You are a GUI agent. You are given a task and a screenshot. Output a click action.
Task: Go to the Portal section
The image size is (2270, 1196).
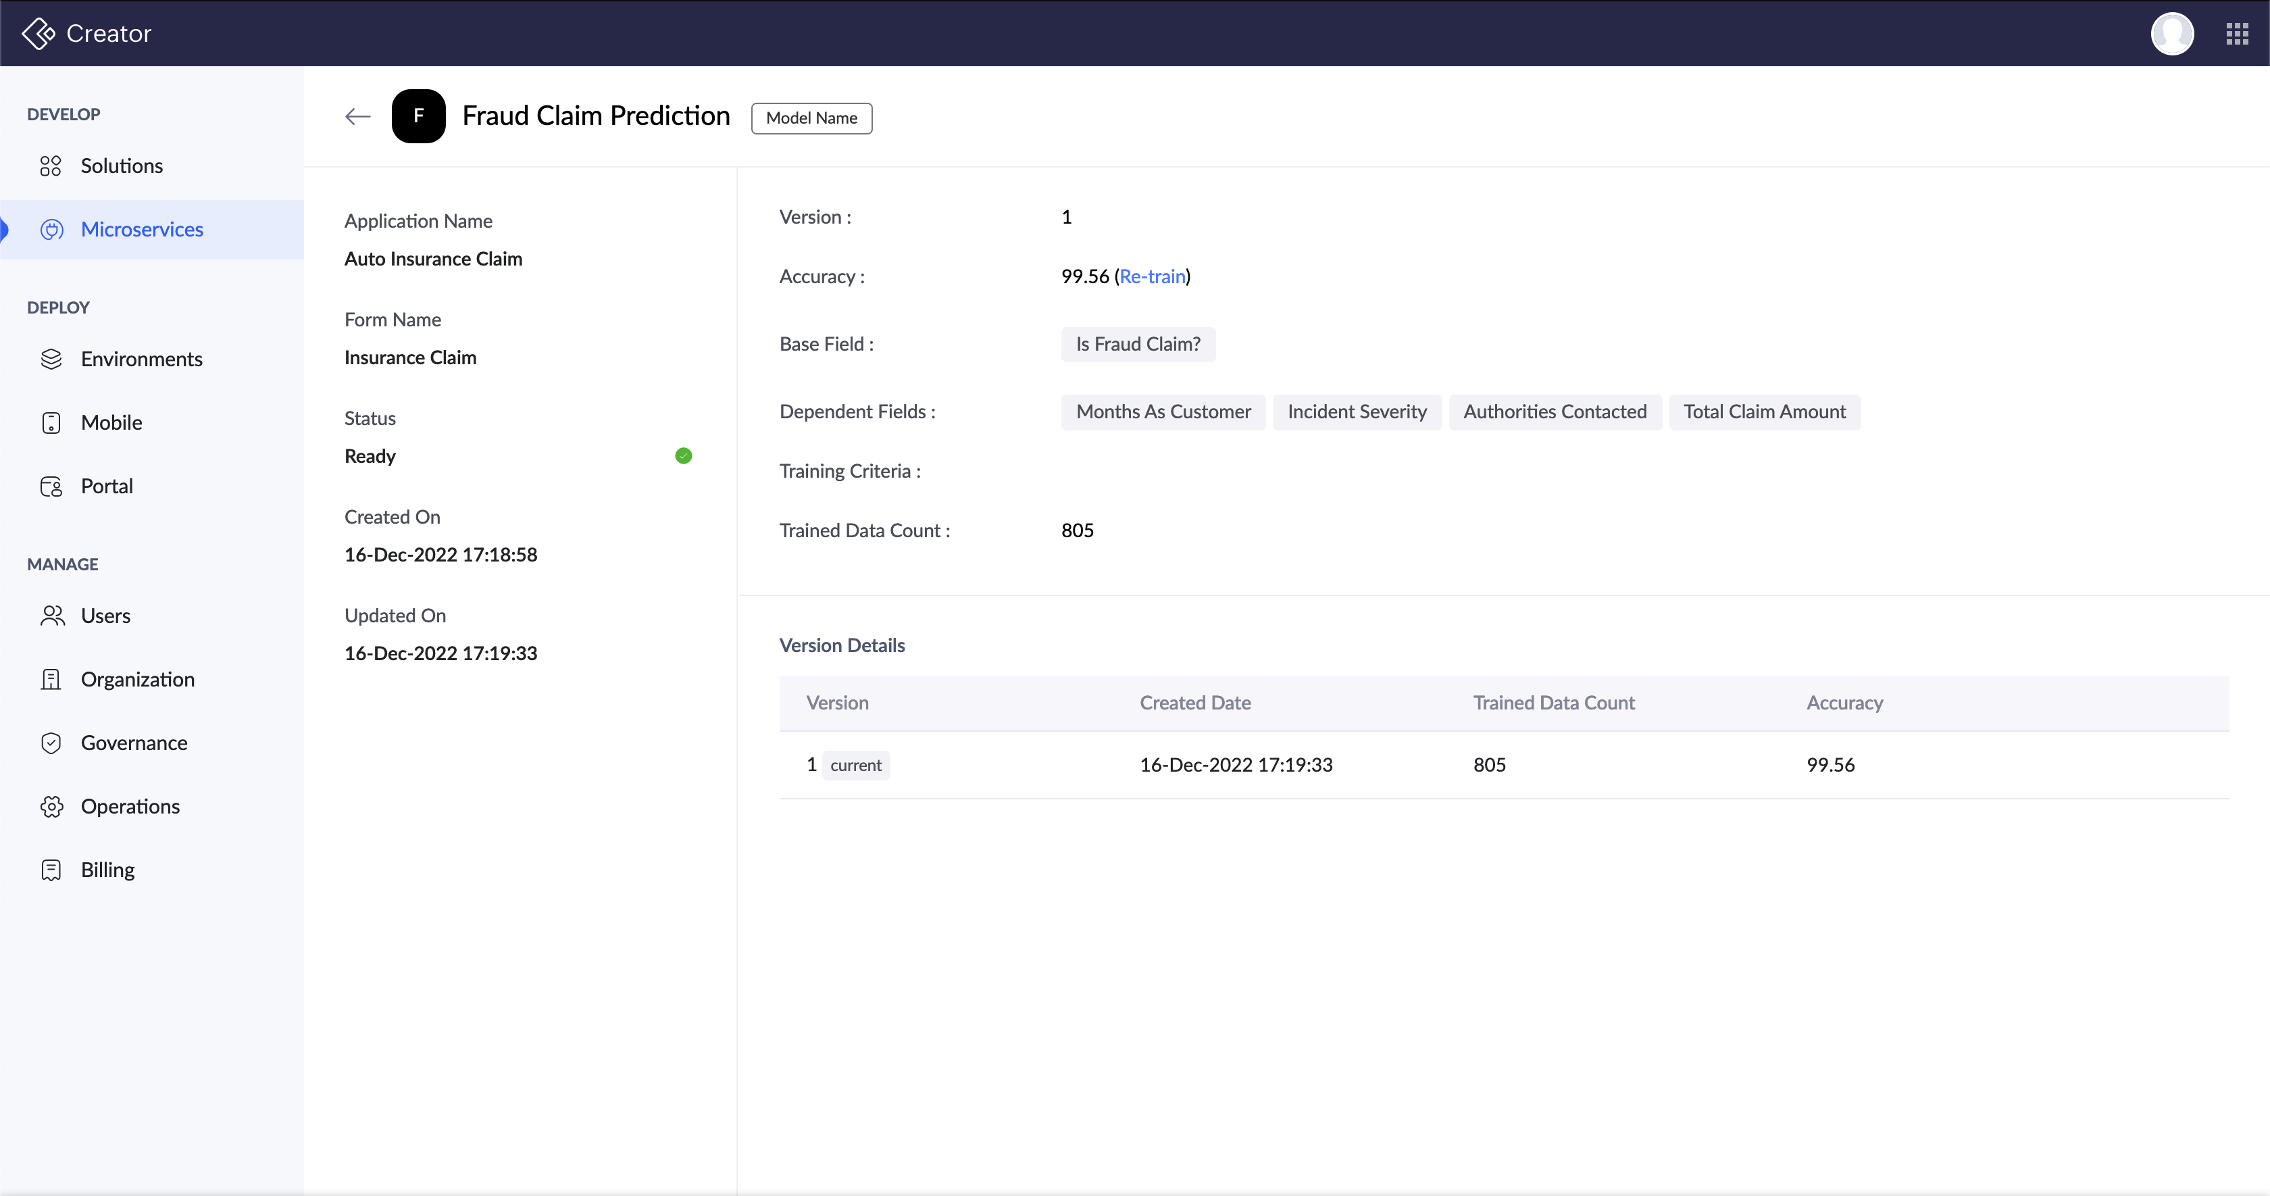[107, 486]
